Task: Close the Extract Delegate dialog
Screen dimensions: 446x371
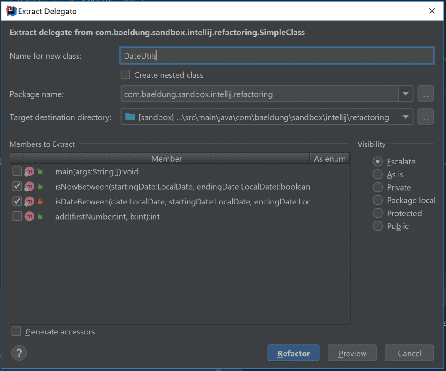Action: pyautogui.click(x=432, y=11)
